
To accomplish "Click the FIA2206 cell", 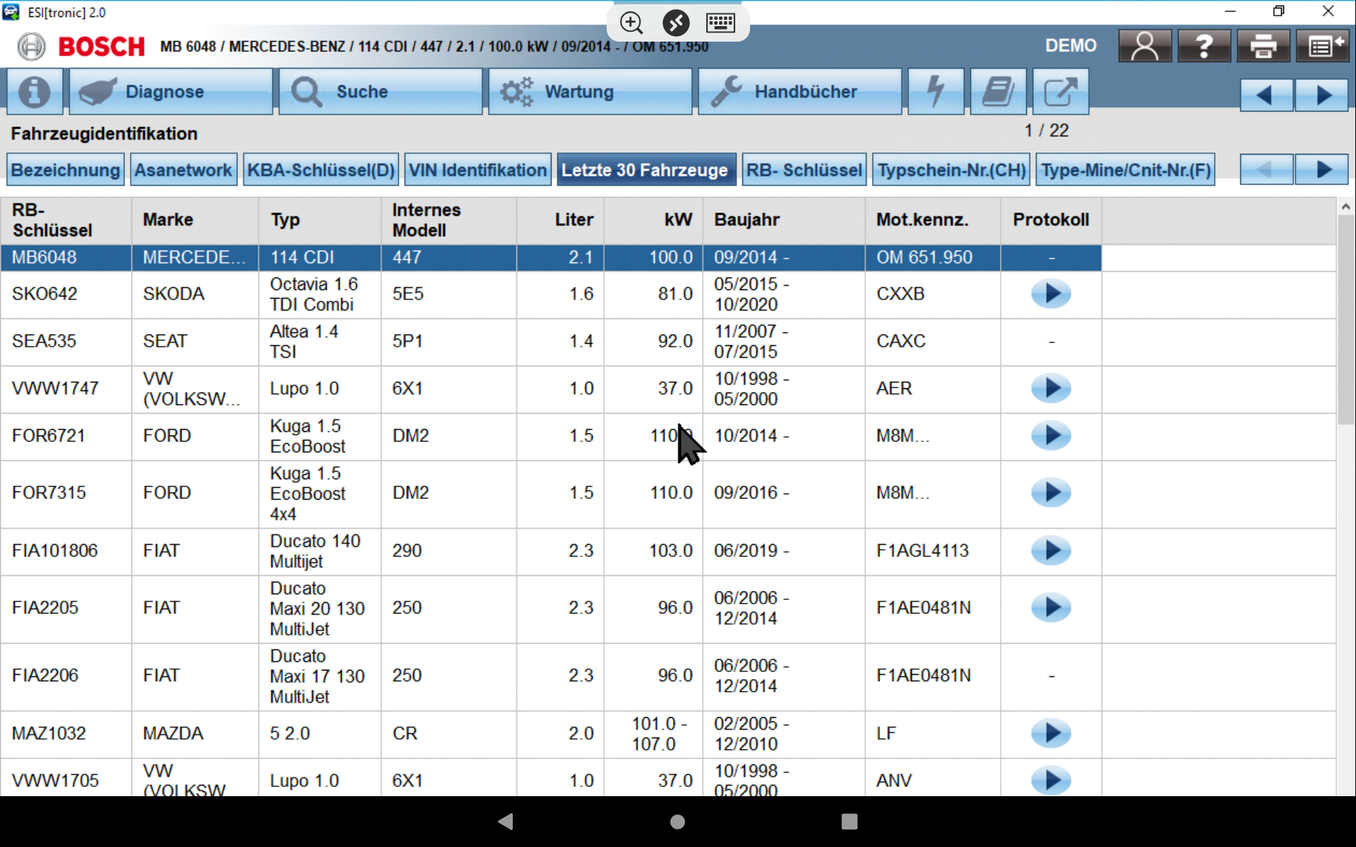I will tap(66, 676).
